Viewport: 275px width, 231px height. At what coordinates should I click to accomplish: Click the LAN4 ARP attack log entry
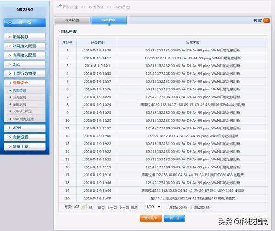193,198
